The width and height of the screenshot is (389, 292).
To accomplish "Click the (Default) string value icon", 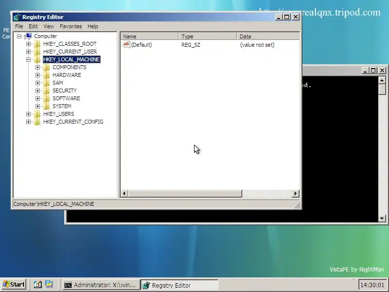I will coord(126,45).
